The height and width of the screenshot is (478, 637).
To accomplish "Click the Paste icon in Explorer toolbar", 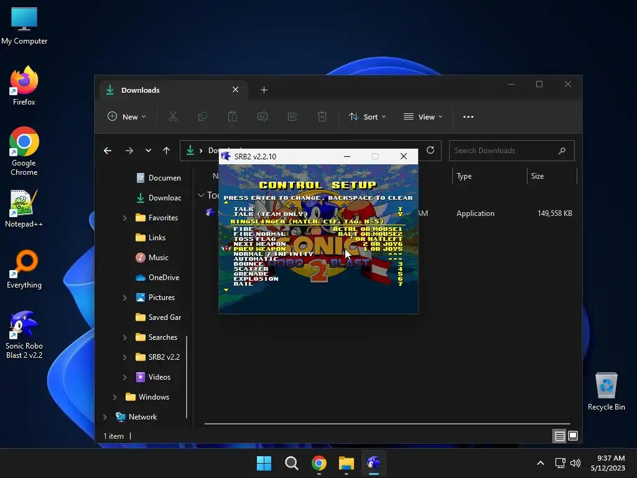I will [233, 116].
